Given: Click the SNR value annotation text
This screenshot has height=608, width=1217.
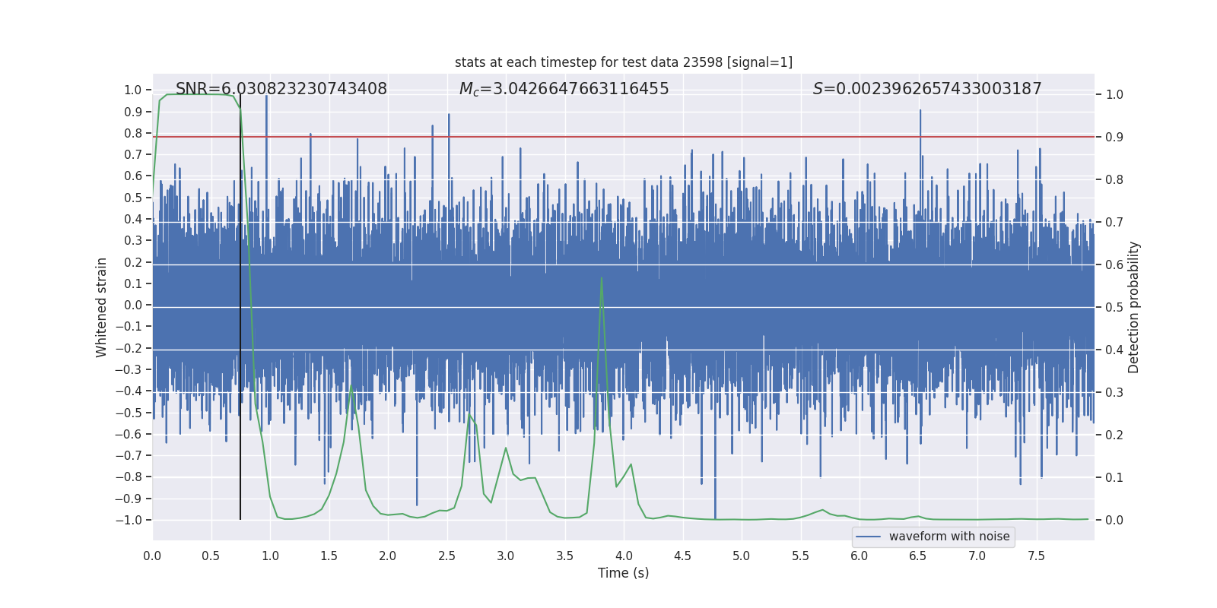Looking at the screenshot, I should (x=281, y=89).
